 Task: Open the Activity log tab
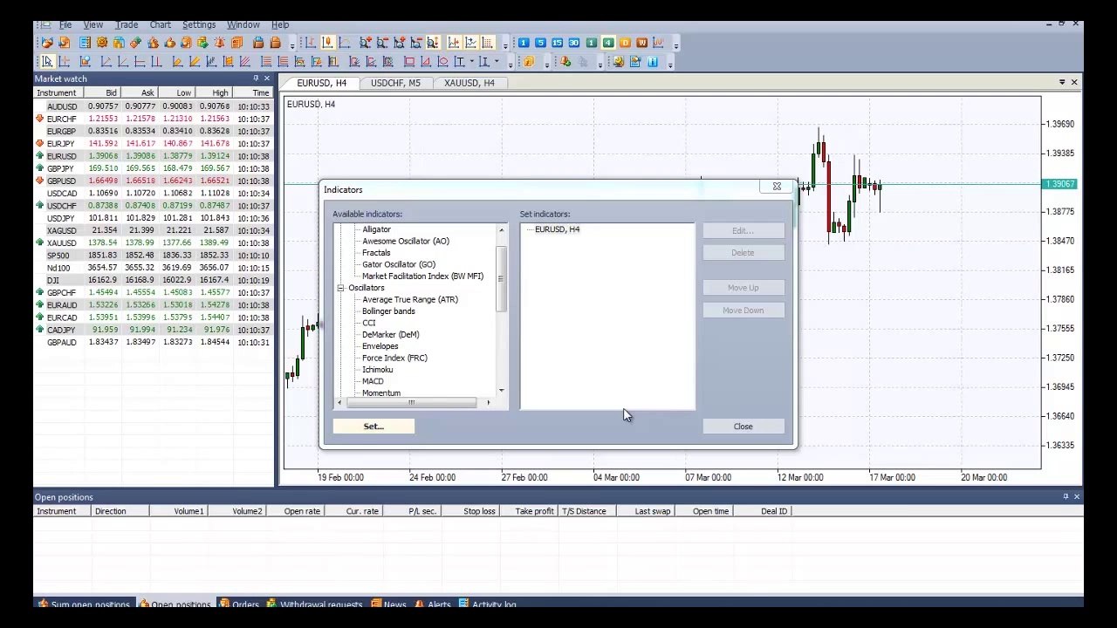(488, 604)
